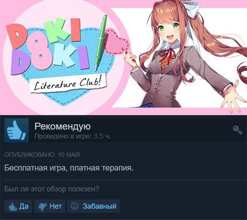Open the Рекомендую review title
Image resolution: width=247 pixels, height=220 pixels.
tap(62, 126)
